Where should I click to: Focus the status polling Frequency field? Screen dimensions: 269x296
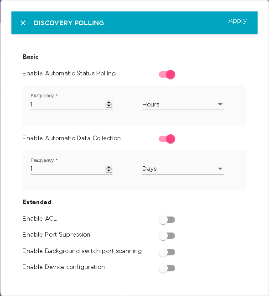coord(68,105)
